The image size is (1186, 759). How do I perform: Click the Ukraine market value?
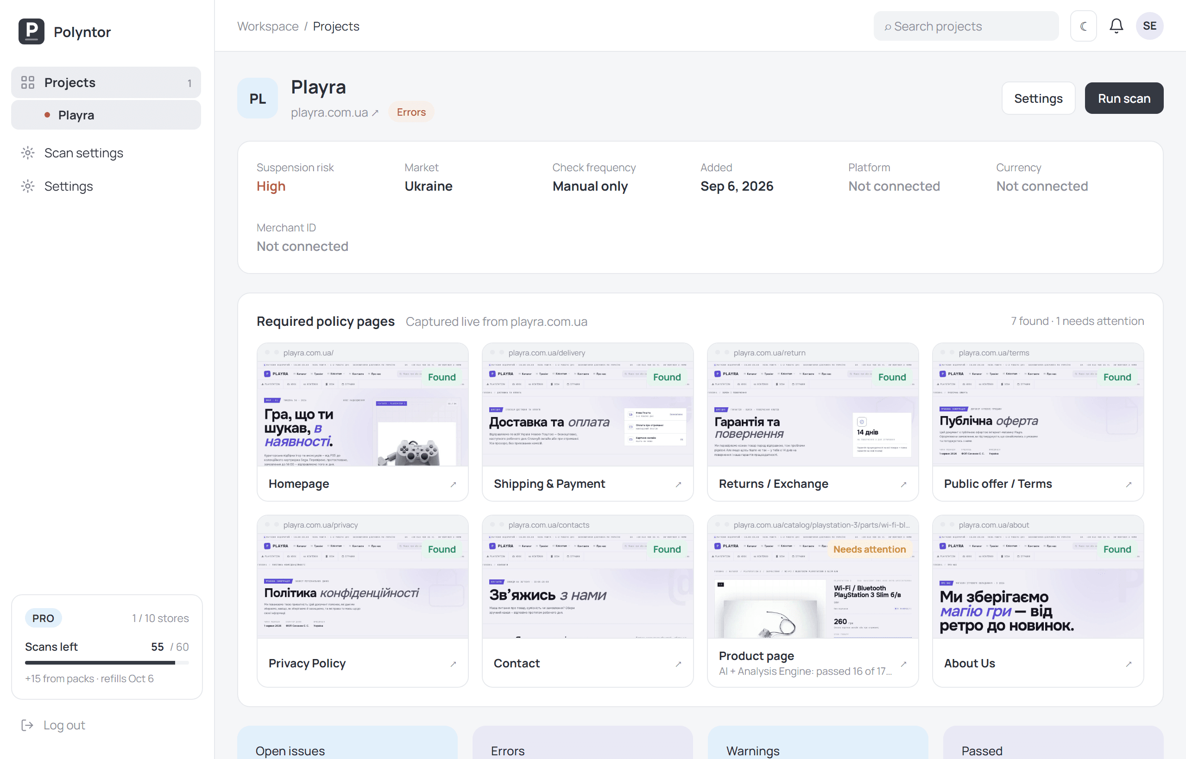click(428, 187)
